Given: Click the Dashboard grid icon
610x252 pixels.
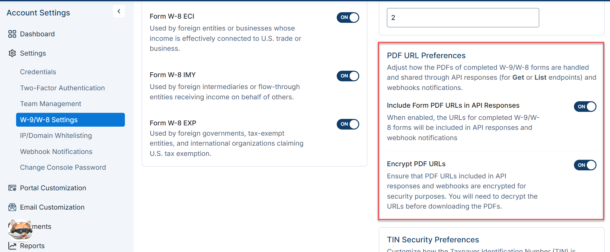Looking at the screenshot, I should click(12, 34).
